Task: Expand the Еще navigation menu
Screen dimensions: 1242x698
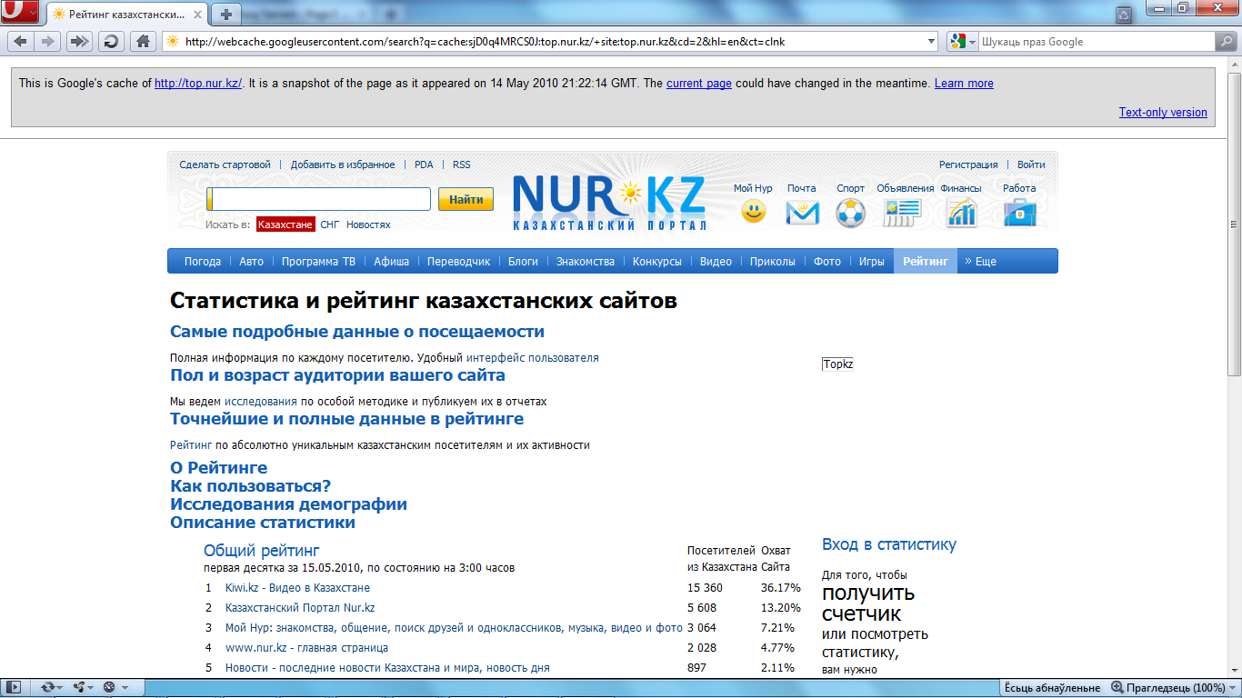Action: coord(981,262)
